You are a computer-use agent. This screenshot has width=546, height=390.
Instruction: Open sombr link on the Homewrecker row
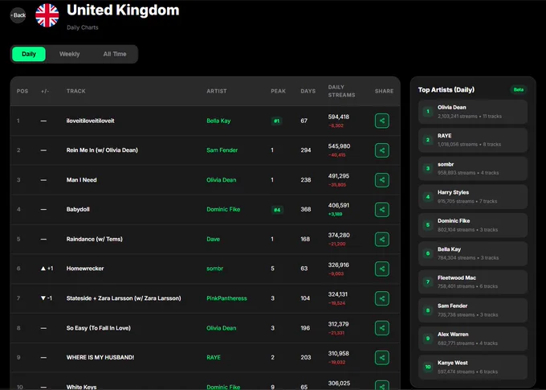(x=214, y=269)
